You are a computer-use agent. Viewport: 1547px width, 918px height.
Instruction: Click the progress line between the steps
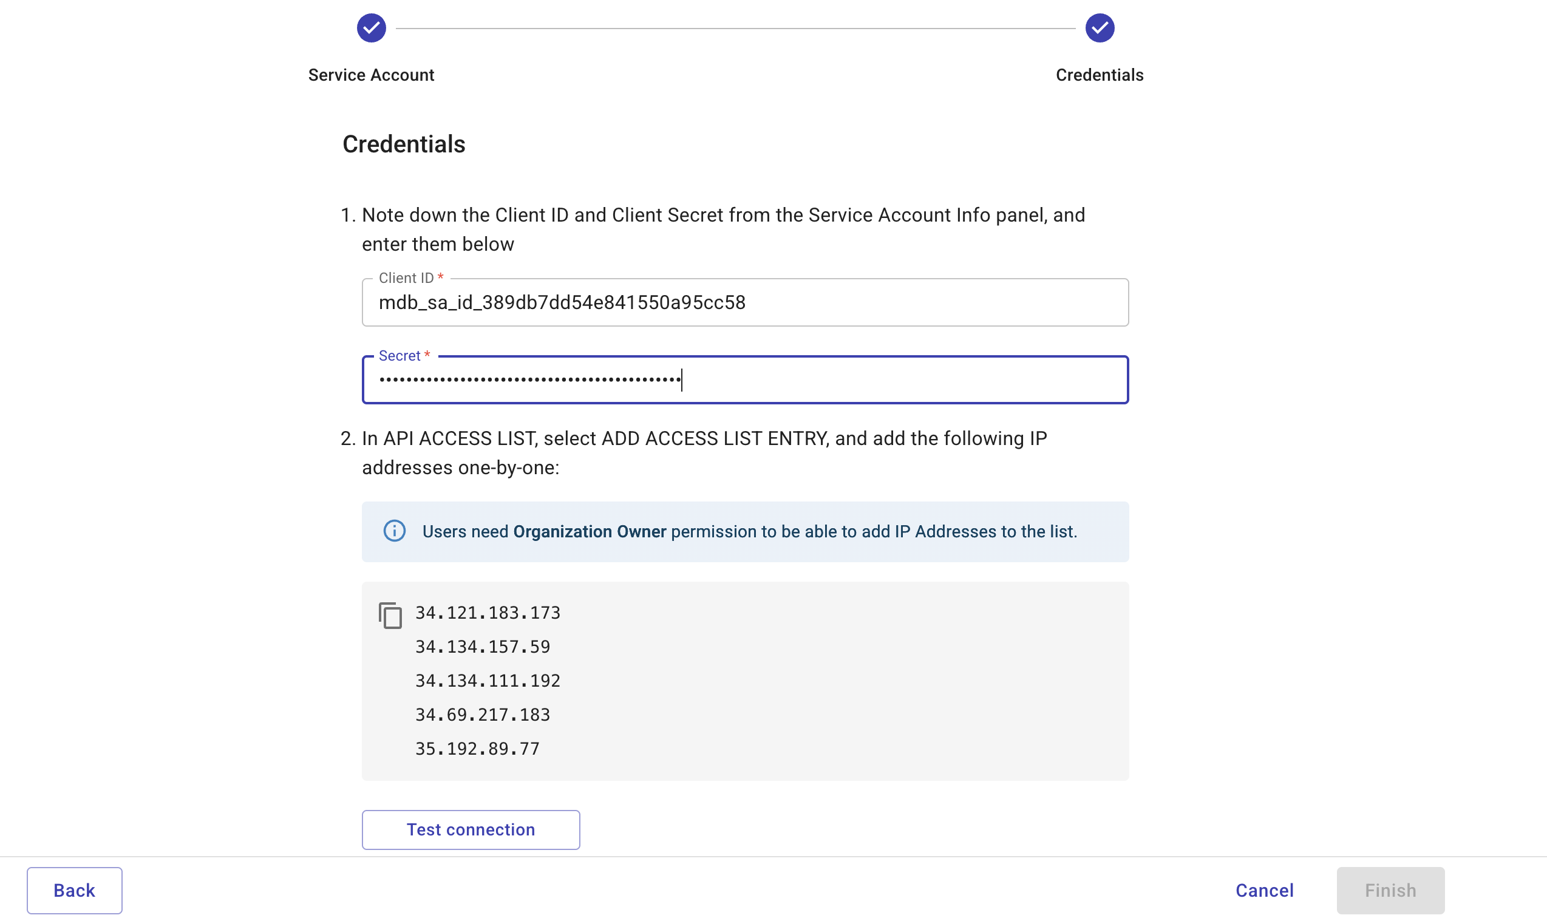point(736,27)
